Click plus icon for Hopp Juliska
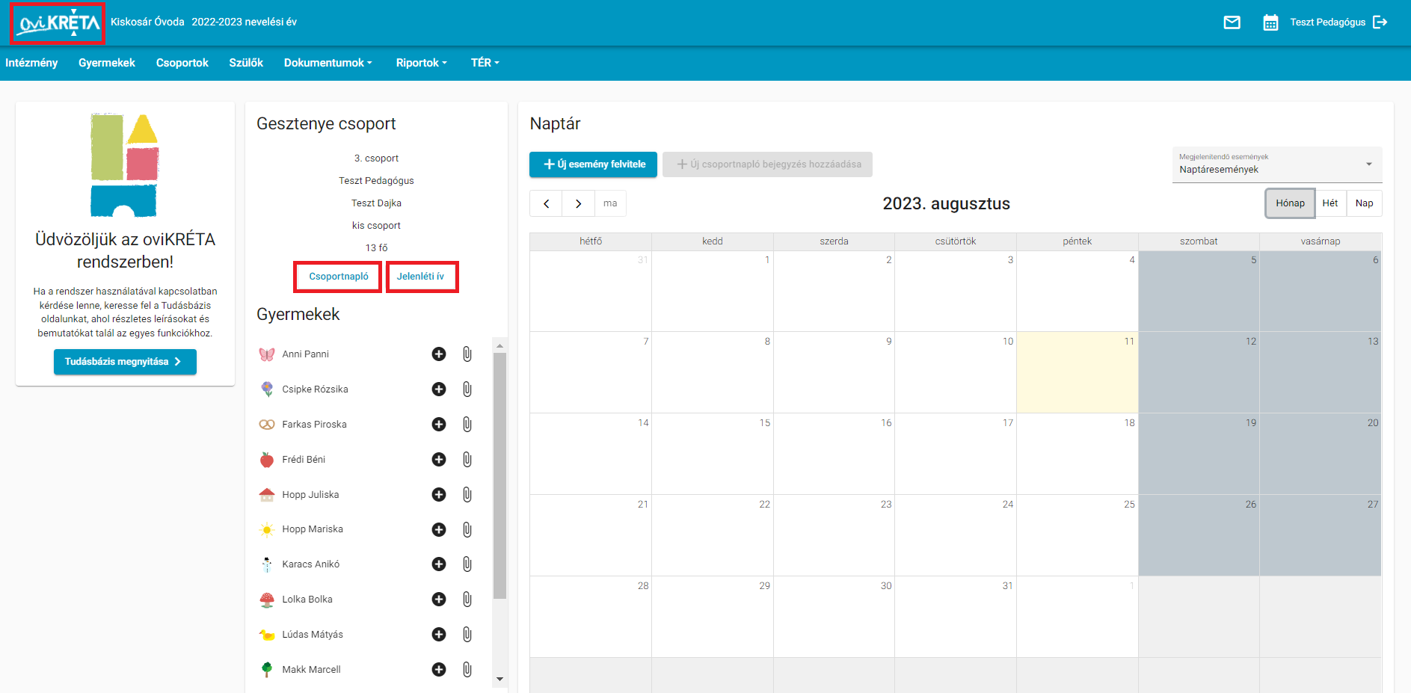The height and width of the screenshot is (693, 1411). [x=439, y=495]
